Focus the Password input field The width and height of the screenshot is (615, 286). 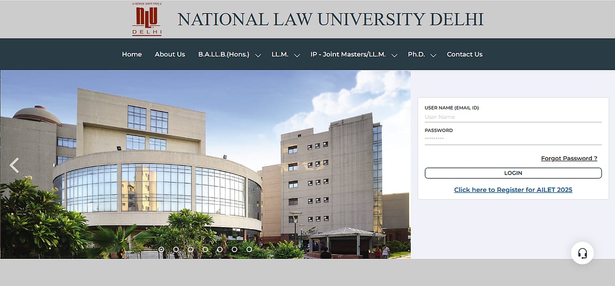(512, 139)
